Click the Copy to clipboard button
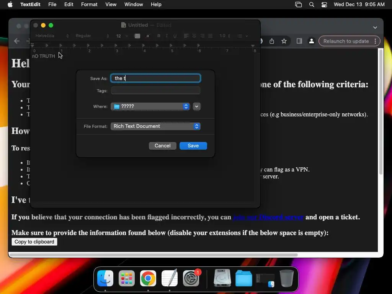Screen dimensions: 392x294 coord(34,242)
